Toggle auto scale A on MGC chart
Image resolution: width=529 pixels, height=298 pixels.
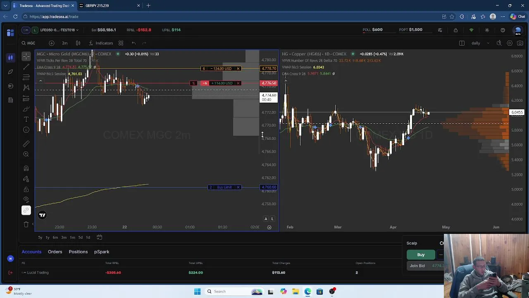(266, 219)
